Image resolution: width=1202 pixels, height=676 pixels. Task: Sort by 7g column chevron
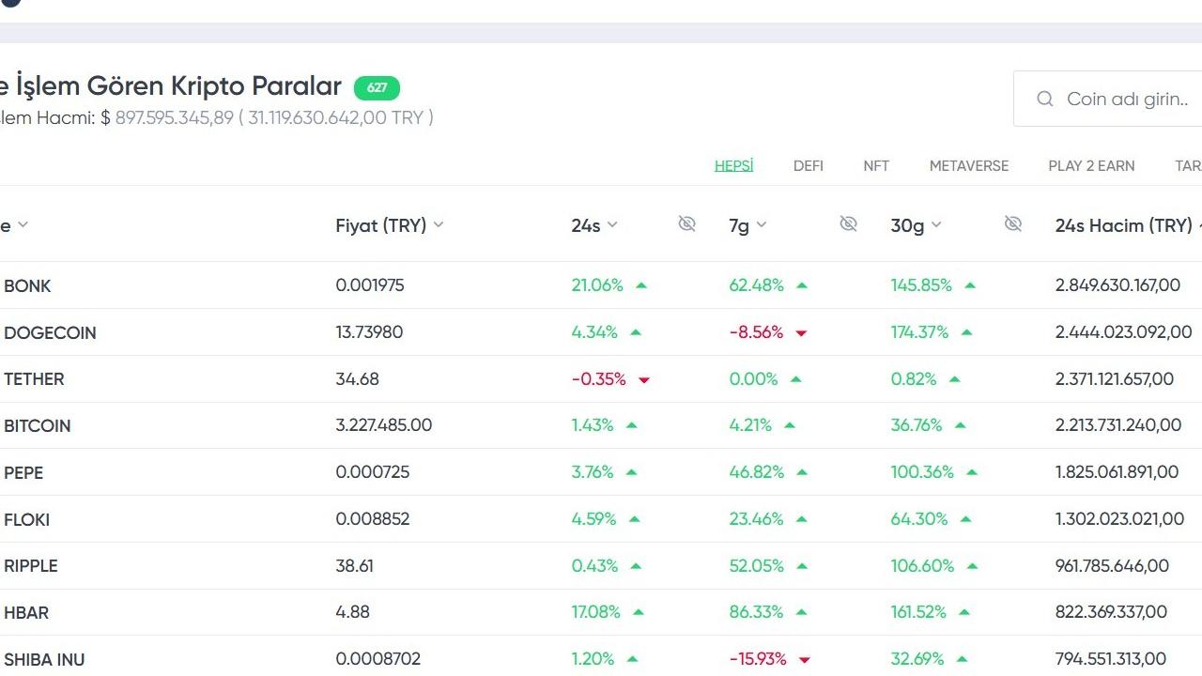tap(762, 225)
